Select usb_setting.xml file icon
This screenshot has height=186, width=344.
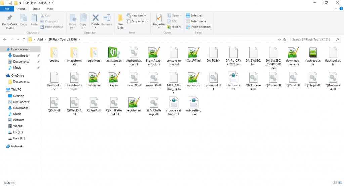coord(193,103)
